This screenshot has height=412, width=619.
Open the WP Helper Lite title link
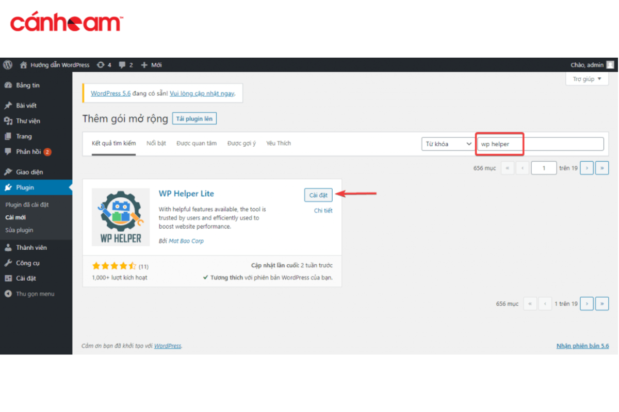[x=186, y=194]
